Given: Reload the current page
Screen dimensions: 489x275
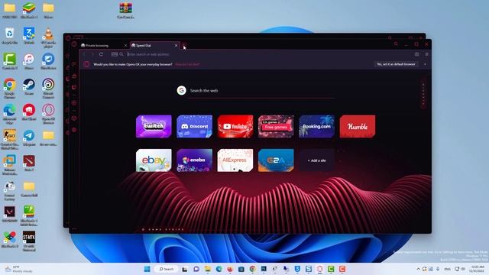Looking at the screenshot, I should [101, 54].
